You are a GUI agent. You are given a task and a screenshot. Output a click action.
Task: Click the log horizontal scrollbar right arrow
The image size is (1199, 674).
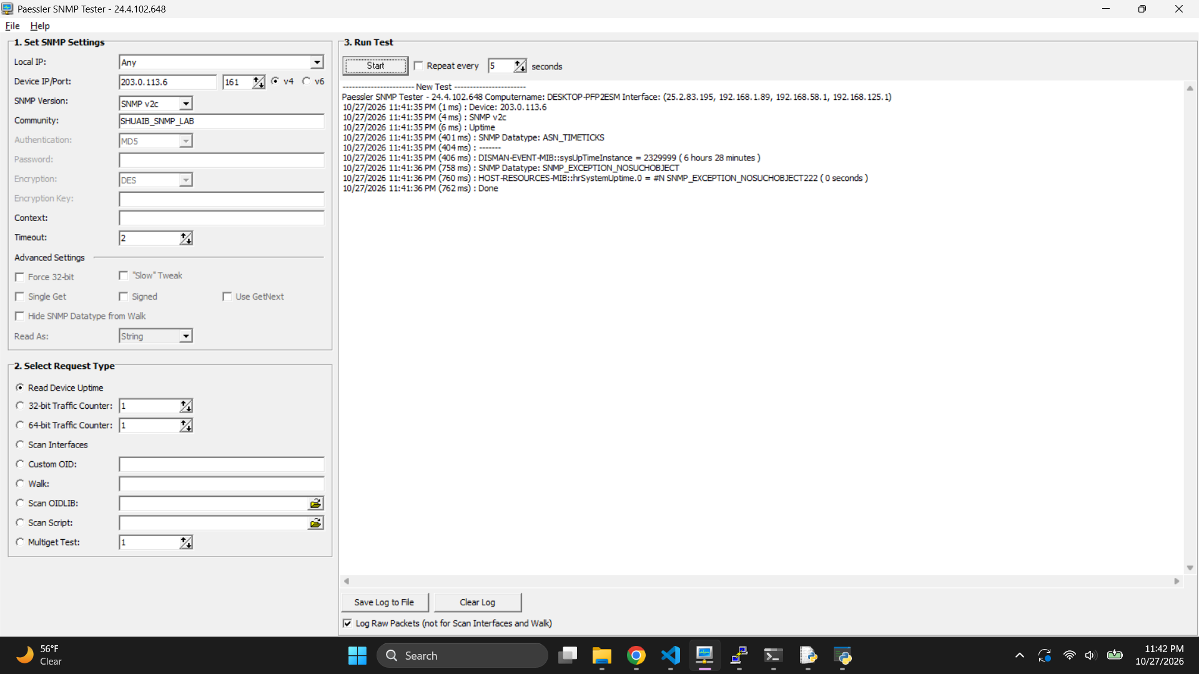coord(1177,581)
